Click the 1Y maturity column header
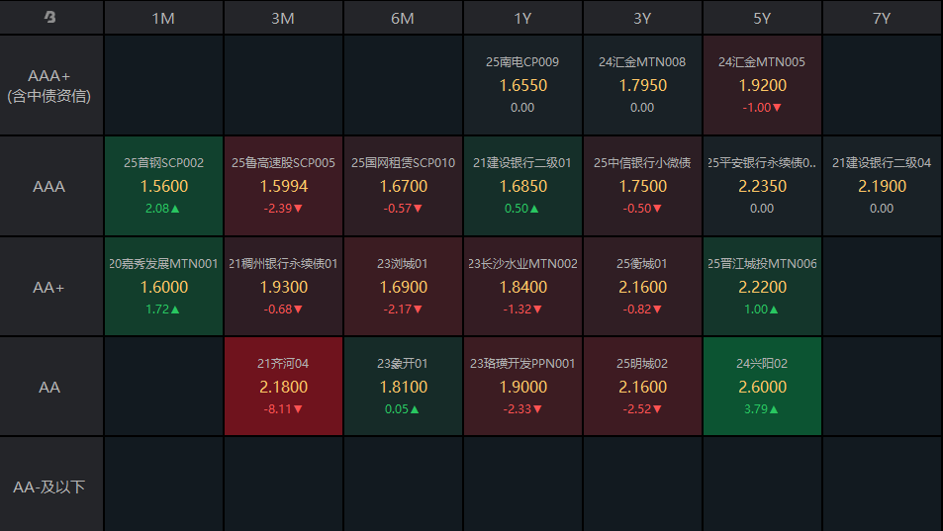 point(522,18)
